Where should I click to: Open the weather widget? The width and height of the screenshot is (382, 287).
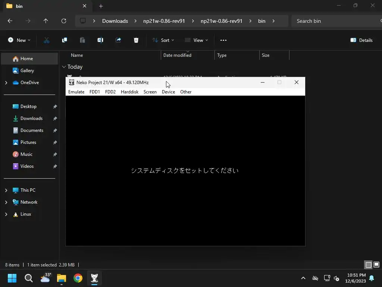(x=45, y=278)
